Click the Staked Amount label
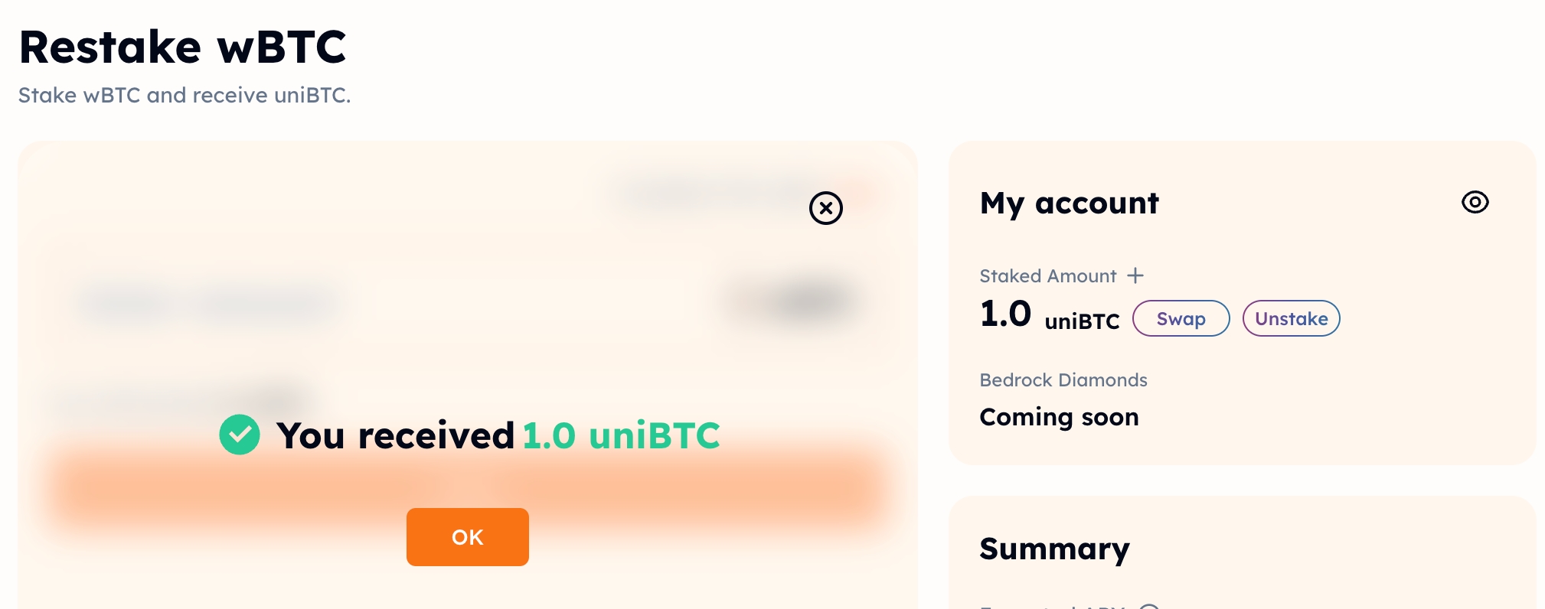 tap(1047, 276)
